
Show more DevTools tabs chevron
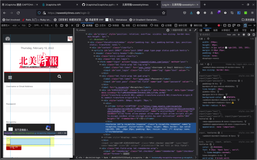[206, 25]
